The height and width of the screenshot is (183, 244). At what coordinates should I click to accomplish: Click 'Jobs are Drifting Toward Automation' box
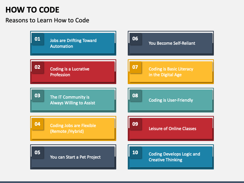coord(73,43)
